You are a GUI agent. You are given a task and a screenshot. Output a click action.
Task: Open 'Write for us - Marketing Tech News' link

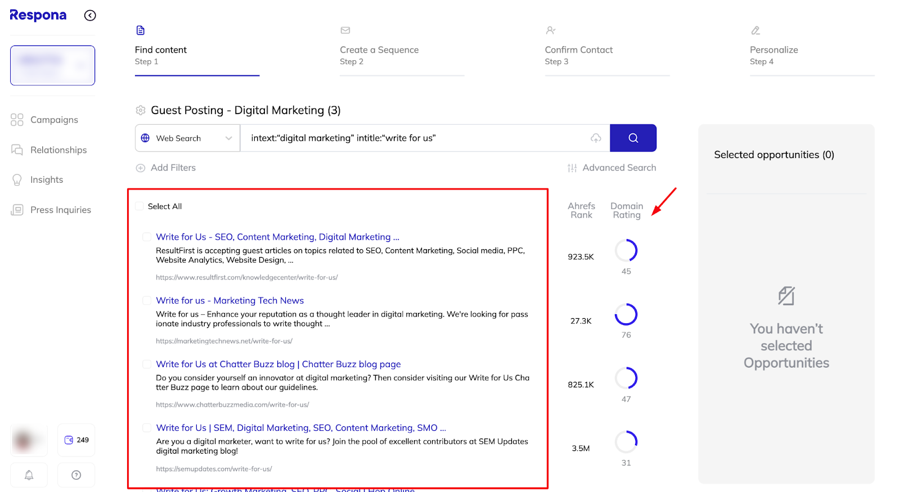tap(230, 301)
